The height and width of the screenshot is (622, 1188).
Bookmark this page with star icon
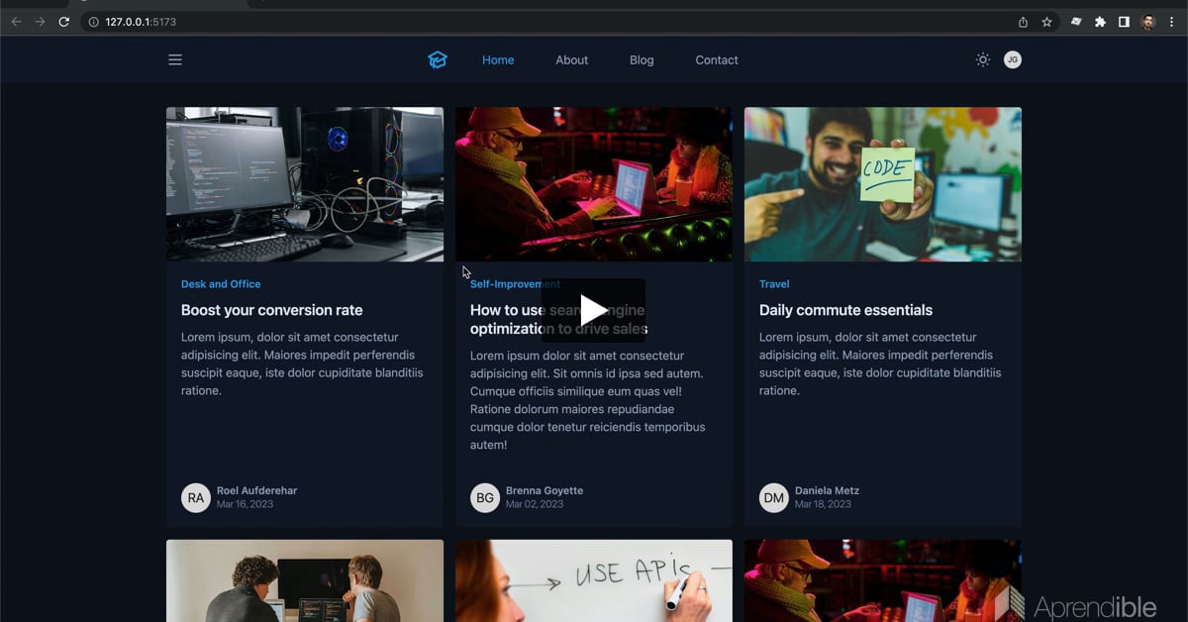(1046, 22)
